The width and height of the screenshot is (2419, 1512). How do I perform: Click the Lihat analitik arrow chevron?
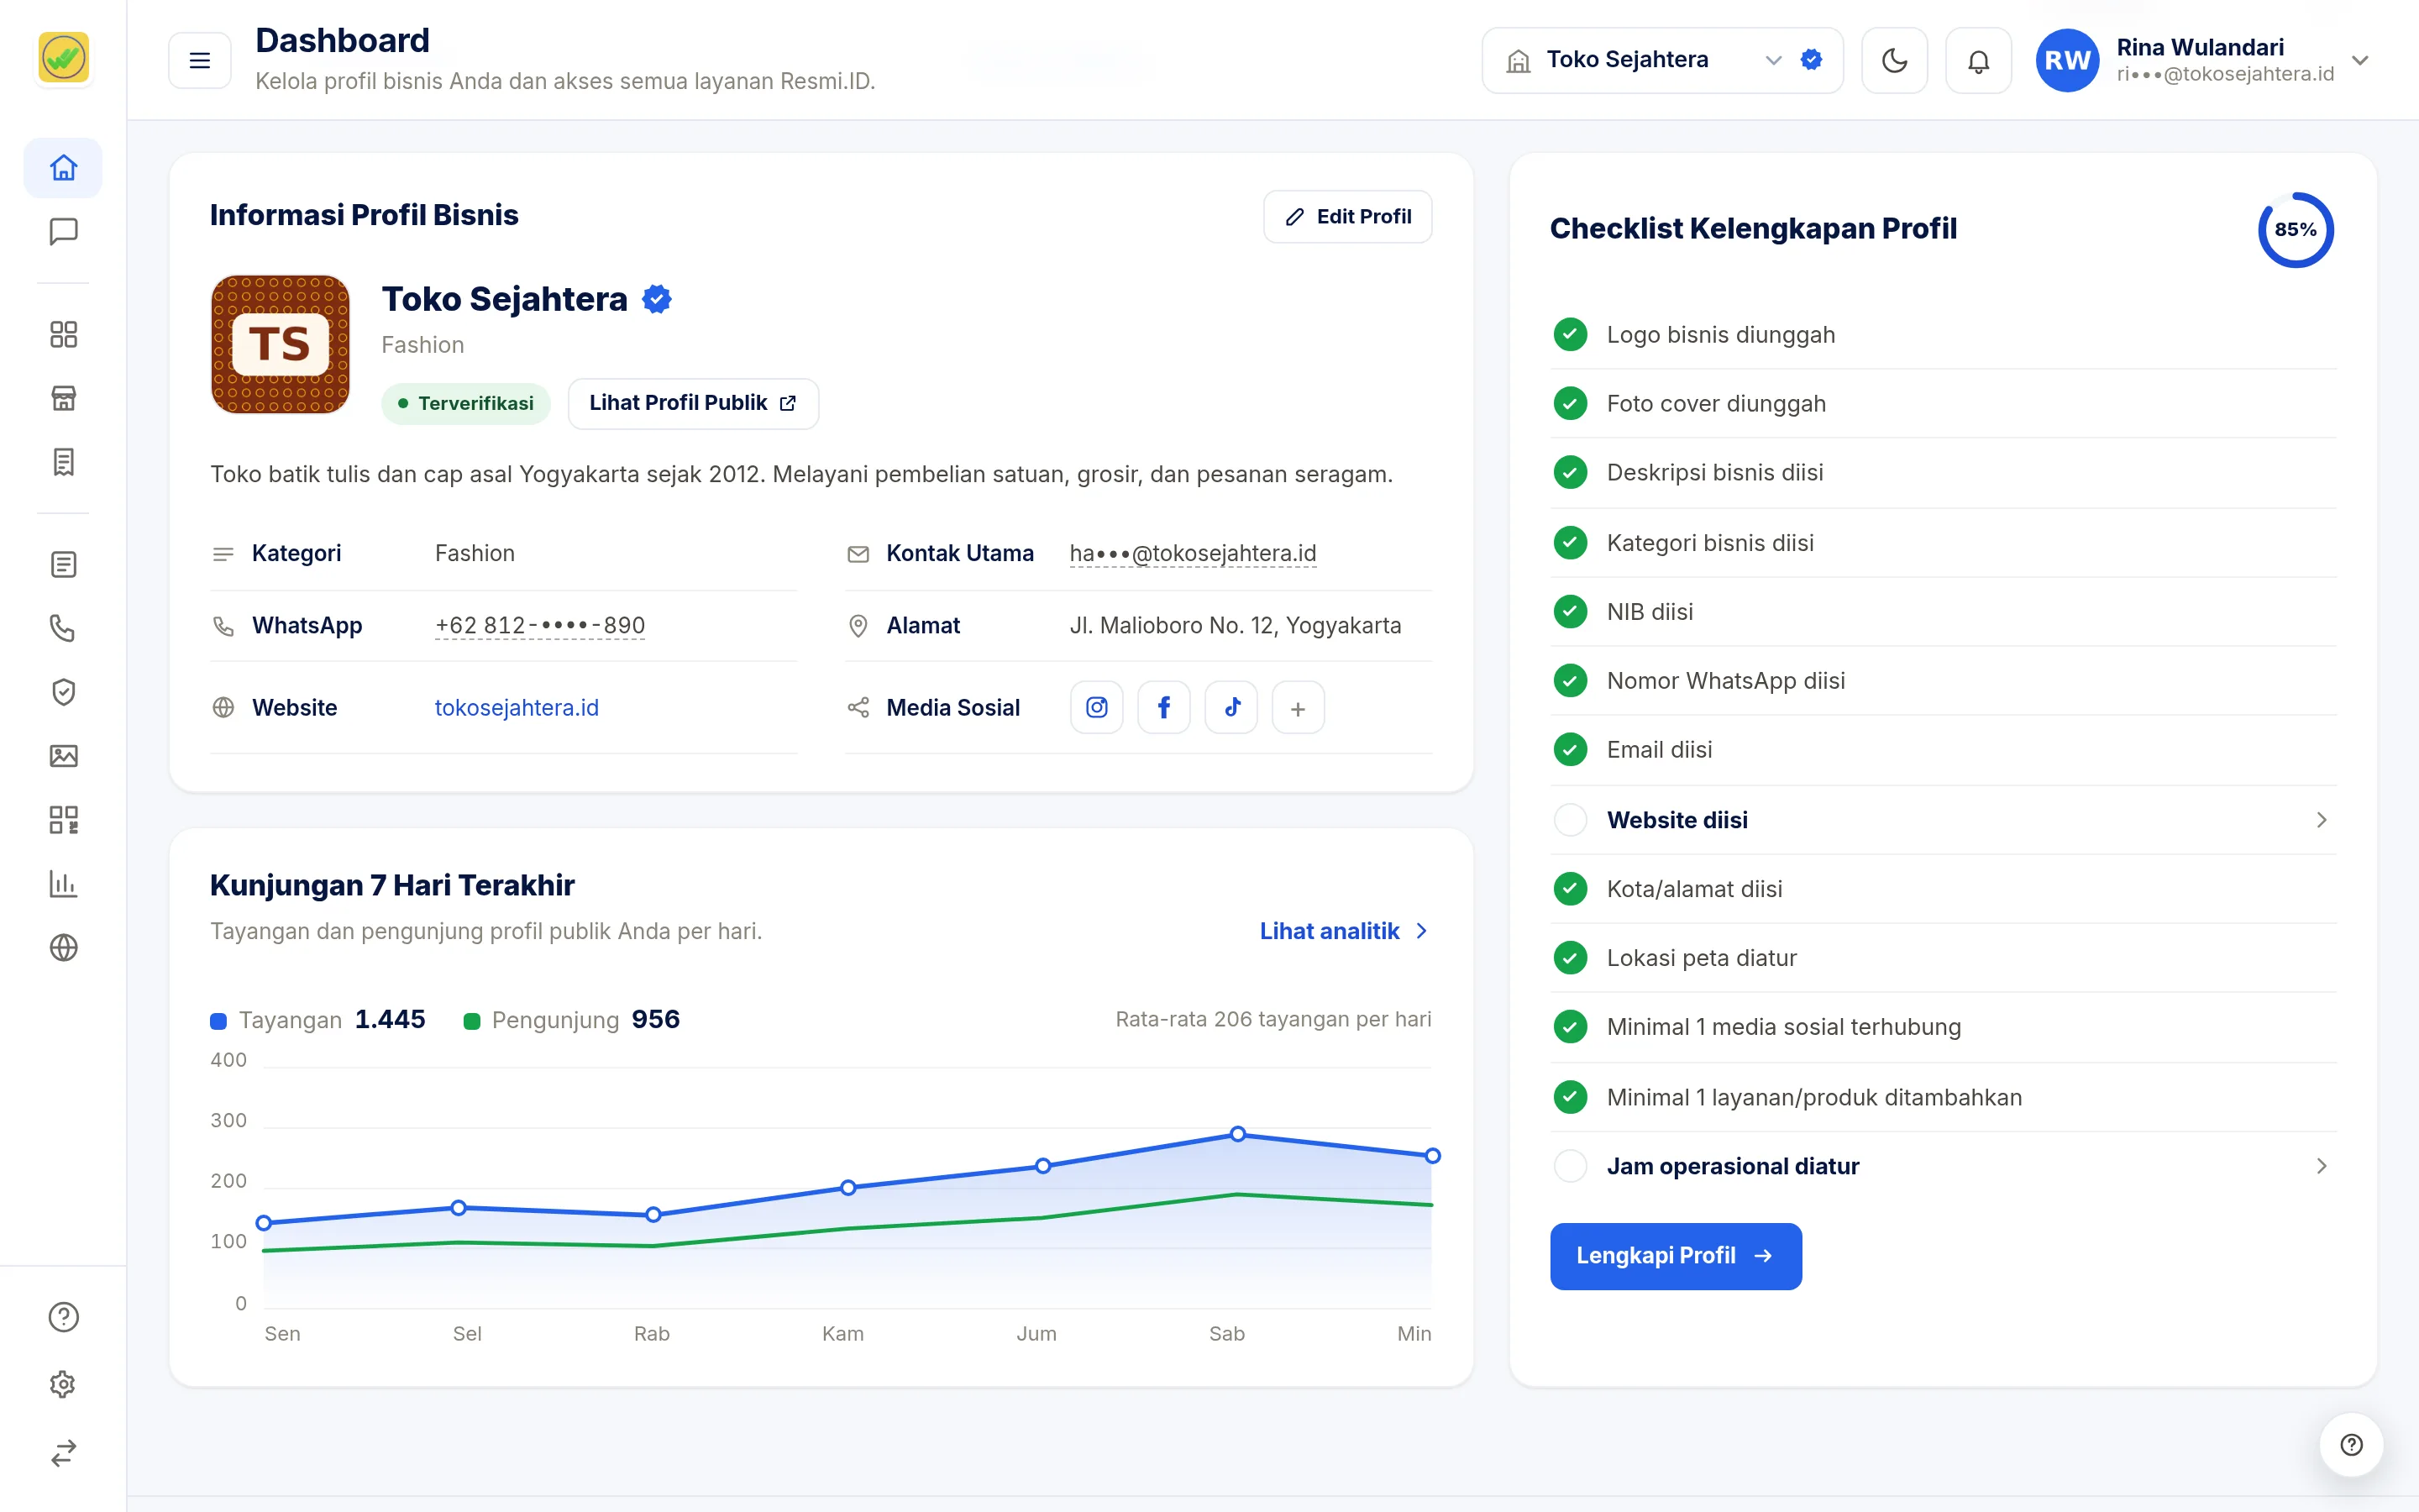click(x=1421, y=931)
